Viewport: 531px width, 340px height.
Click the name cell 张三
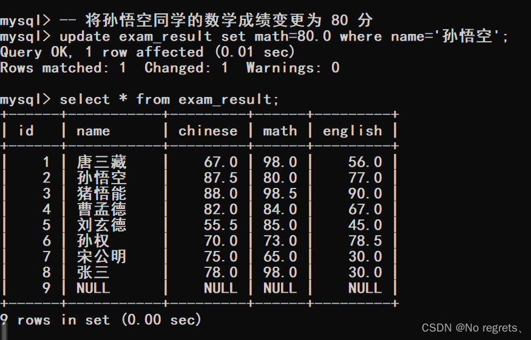tap(93, 272)
